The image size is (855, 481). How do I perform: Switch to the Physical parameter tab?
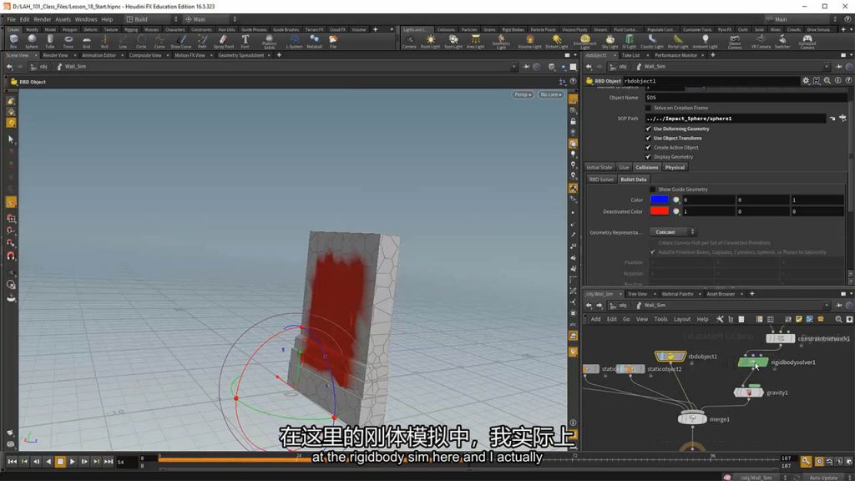[x=675, y=167]
